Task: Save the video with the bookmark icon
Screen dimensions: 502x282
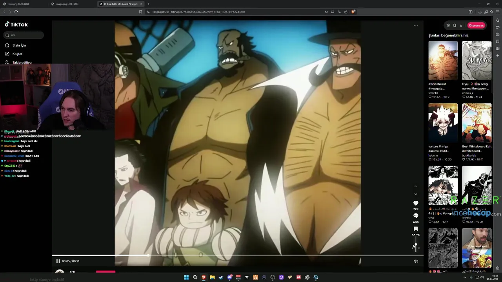Action: tap(416, 229)
